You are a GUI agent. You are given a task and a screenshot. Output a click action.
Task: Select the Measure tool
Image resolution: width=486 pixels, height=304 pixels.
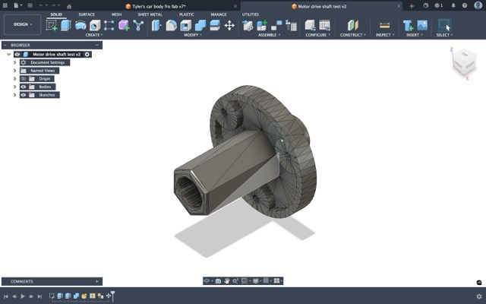coord(384,25)
